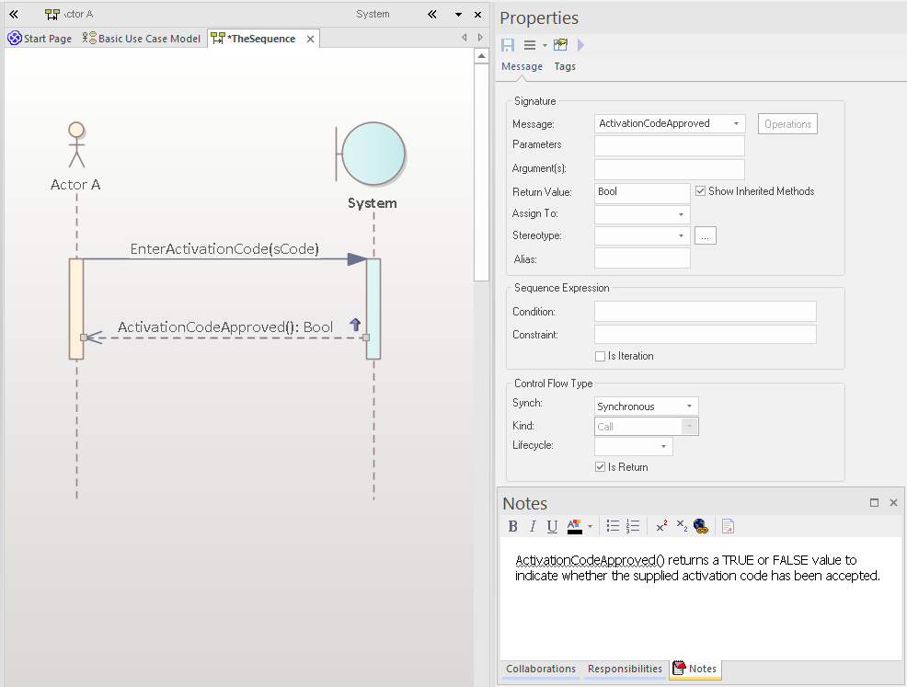Open the text color picker in Notes
The width and height of the screenshot is (907, 687).
click(591, 527)
